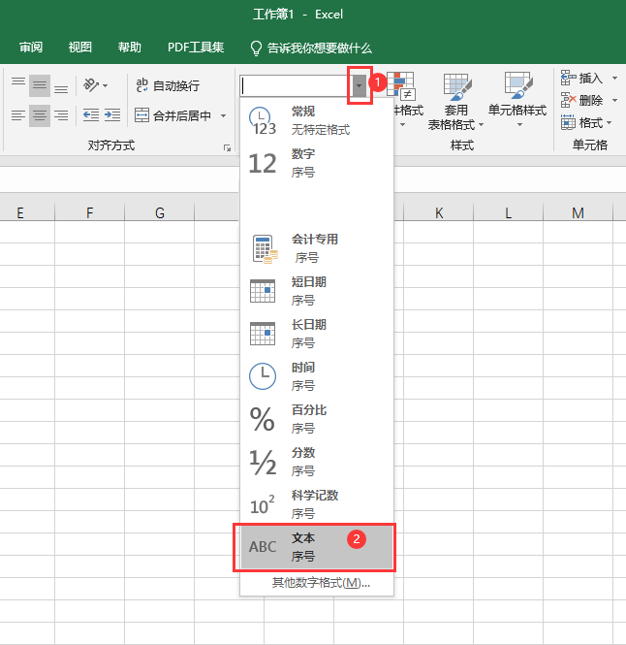The height and width of the screenshot is (645, 626).
Task: Expand the 套用表格格式 dropdown arrow
Action: pos(481,124)
